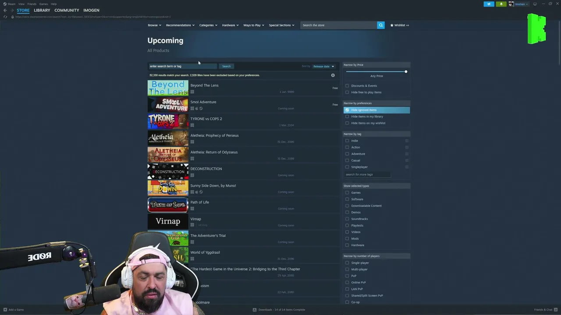Click the Wishlist star icon

[x=392, y=25]
